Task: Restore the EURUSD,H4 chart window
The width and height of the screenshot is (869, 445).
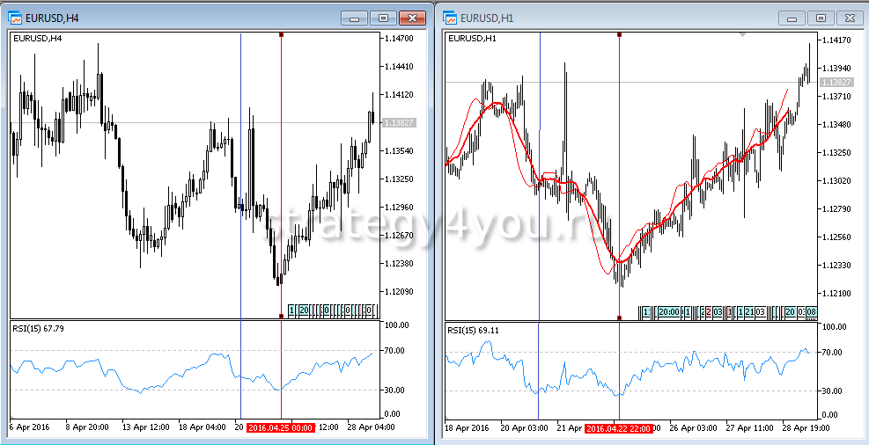Action: click(383, 18)
